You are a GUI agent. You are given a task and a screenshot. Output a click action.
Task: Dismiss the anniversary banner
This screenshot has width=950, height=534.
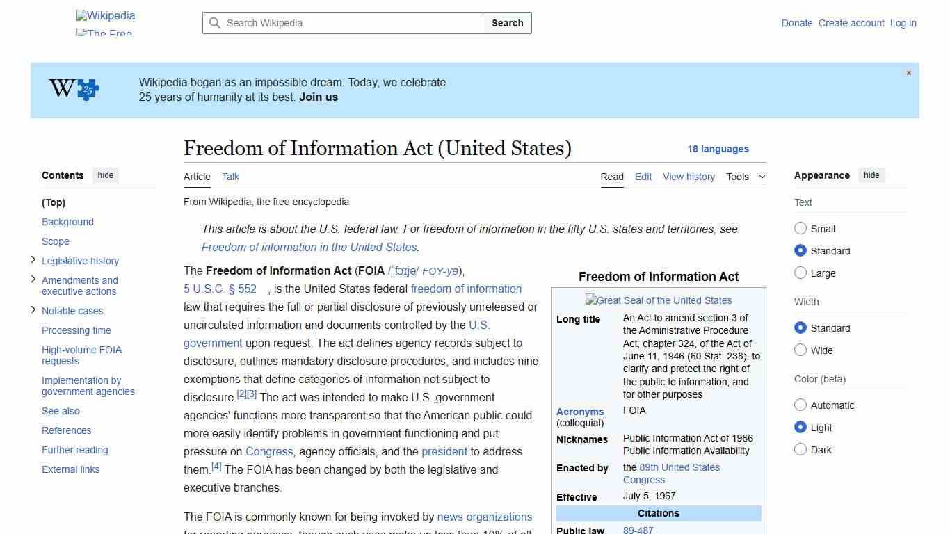(x=908, y=72)
